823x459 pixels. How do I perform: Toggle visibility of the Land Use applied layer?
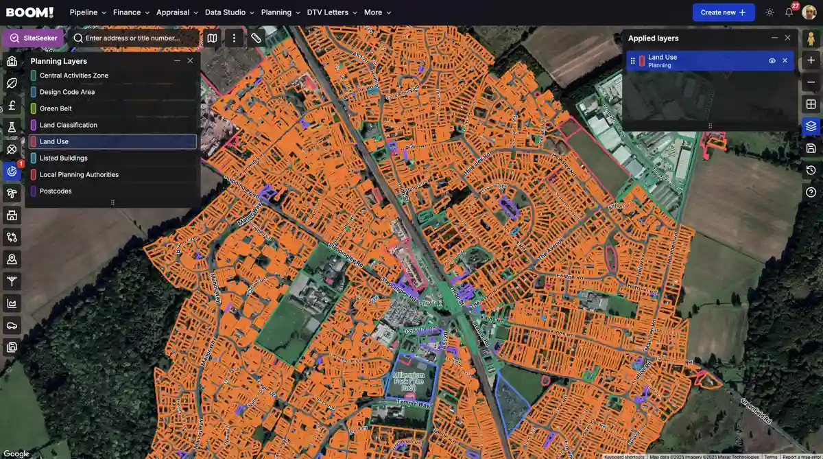(x=772, y=60)
